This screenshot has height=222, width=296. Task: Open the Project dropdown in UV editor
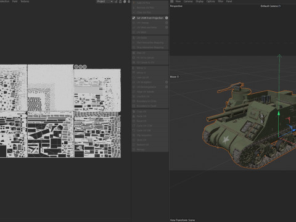click(x=105, y=1)
